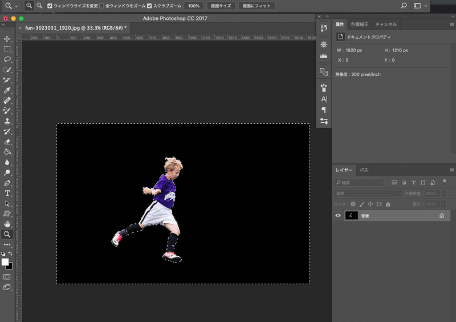Switch to the レイヤー tab
The width and height of the screenshot is (456, 322).
click(344, 170)
